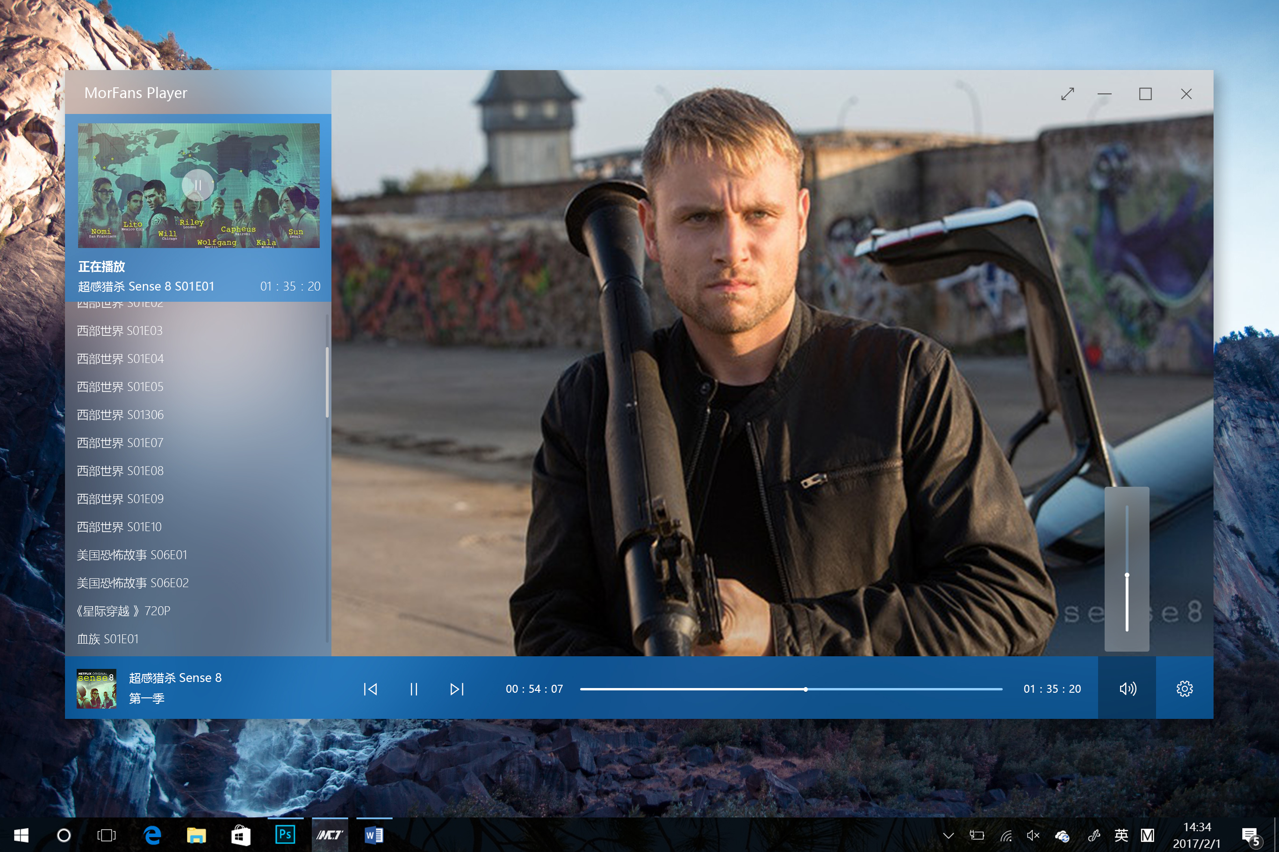
Task: Expand hidden system tray icons
Action: 948,836
